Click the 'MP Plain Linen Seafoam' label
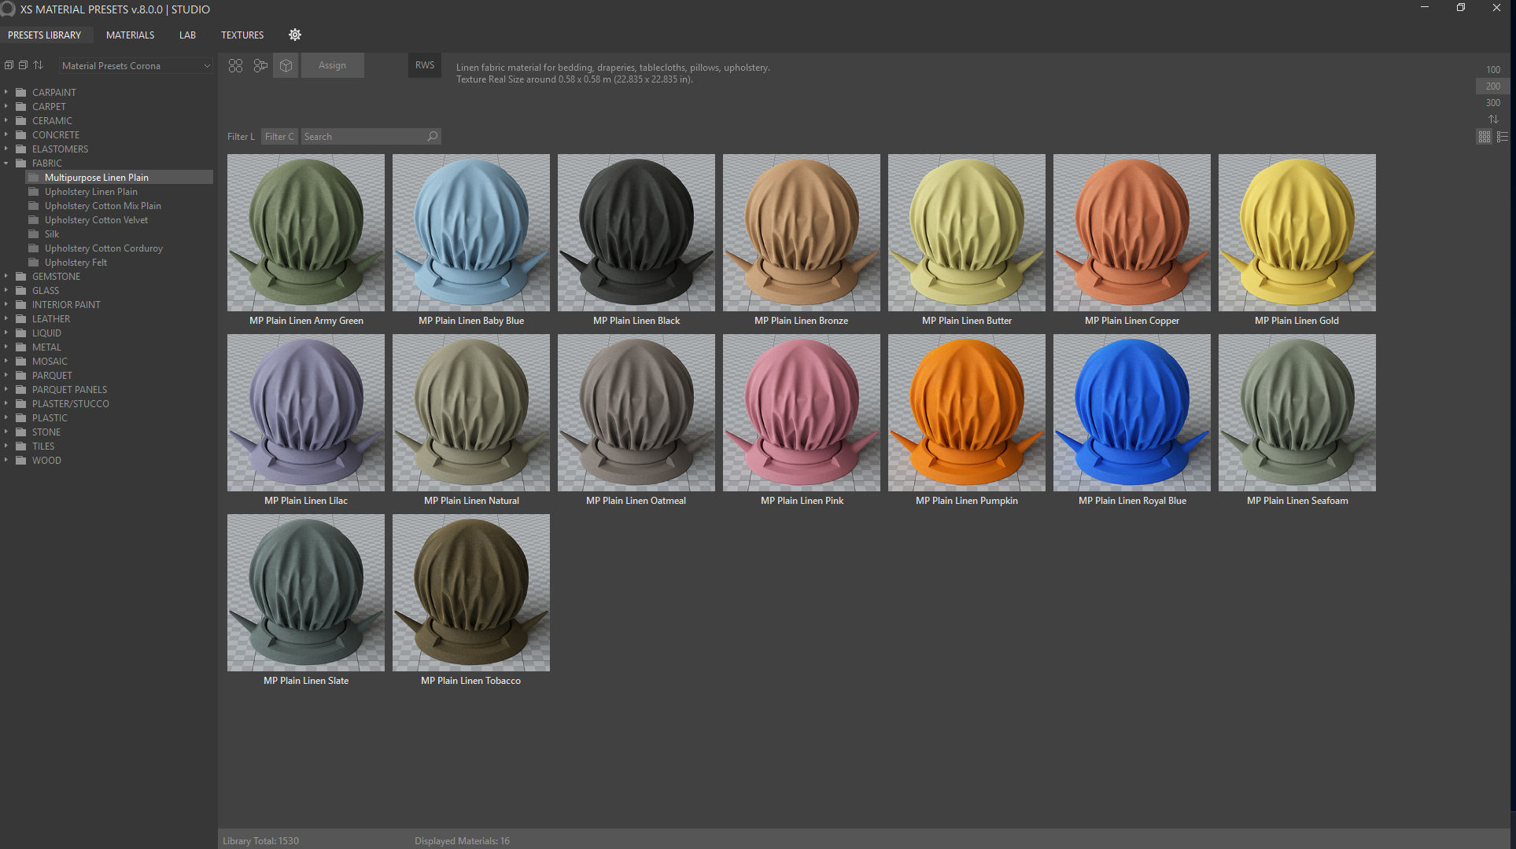1516x849 pixels. (1297, 501)
